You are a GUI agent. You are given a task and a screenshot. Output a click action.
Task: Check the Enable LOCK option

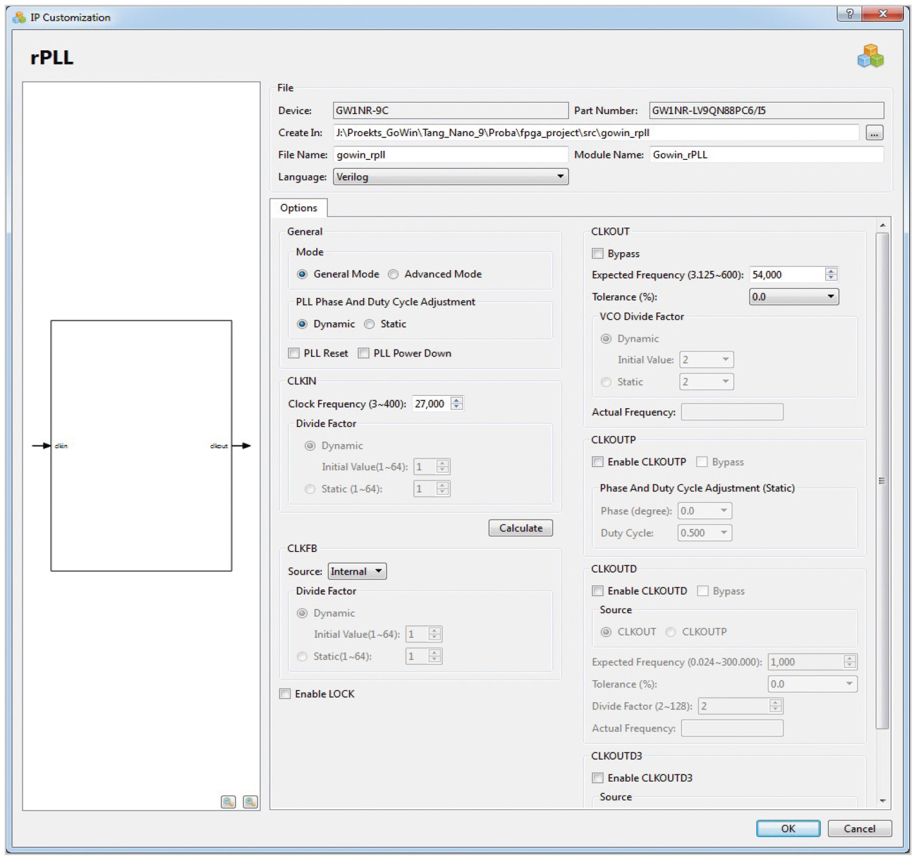click(285, 694)
